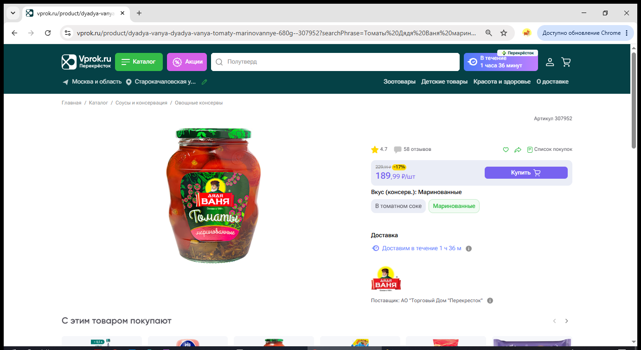Click the crossed-out old price 229,99

pos(383,167)
